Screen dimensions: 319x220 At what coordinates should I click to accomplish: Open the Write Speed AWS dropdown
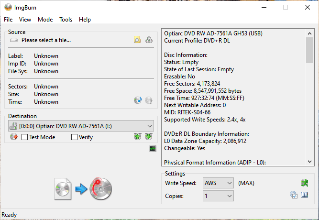(x=218, y=183)
